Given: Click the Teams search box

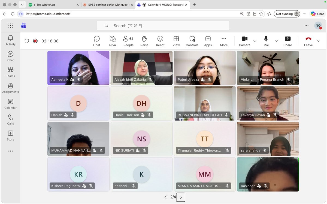Looking at the screenshot, I should click(163, 26).
